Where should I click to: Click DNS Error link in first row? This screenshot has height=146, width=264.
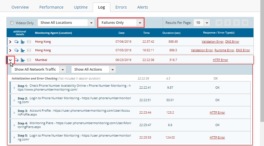click(x=232, y=42)
